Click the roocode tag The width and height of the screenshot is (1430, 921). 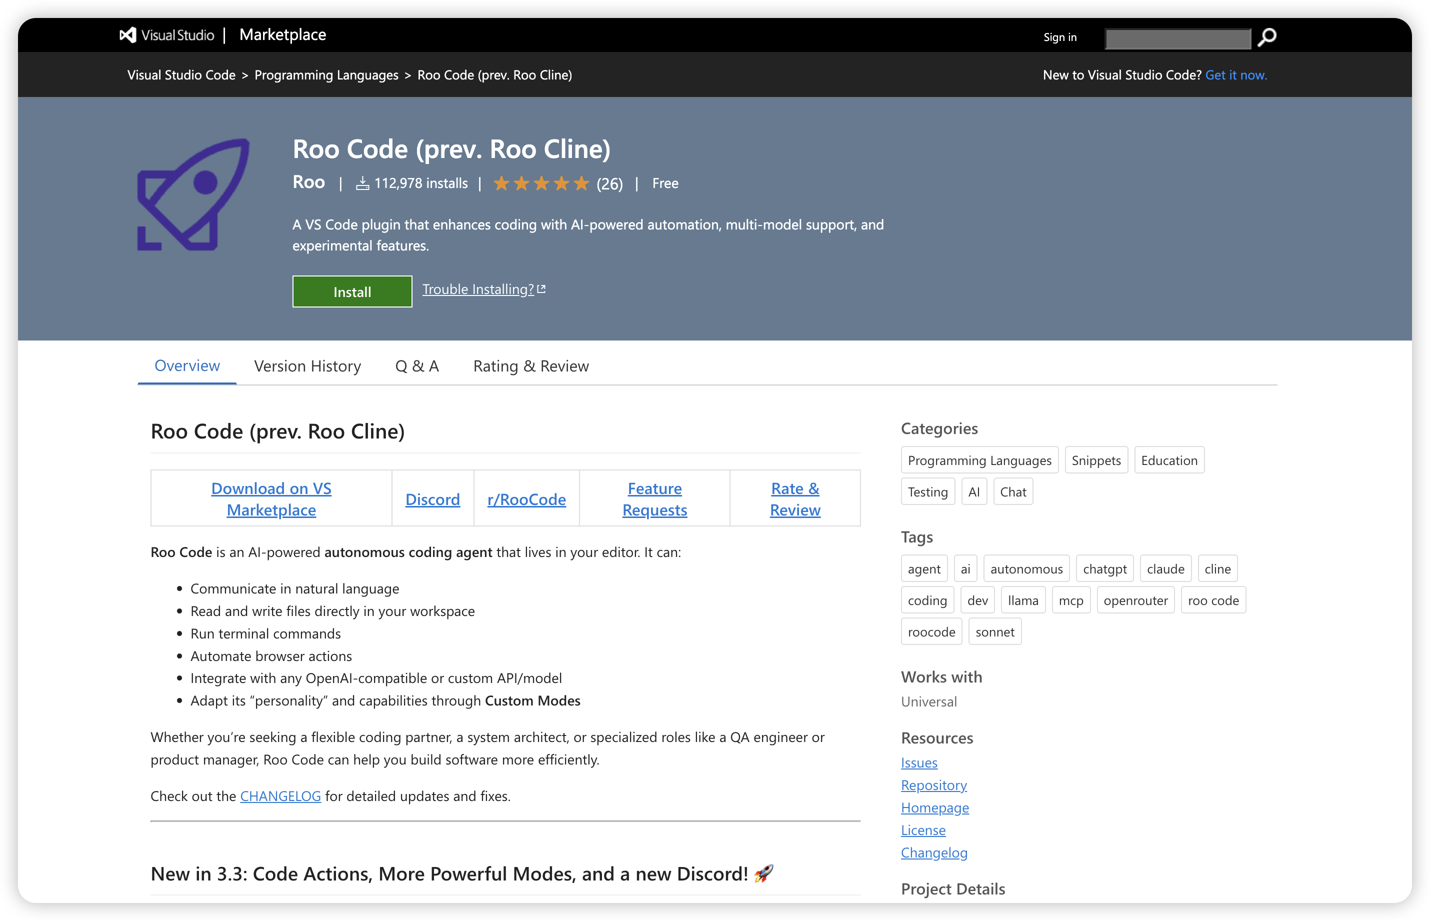pyautogui.click(x=931, y=631)
